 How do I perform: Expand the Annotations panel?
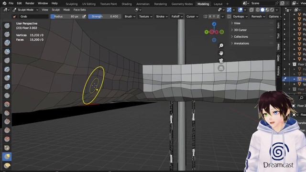(x=252, y=43)
